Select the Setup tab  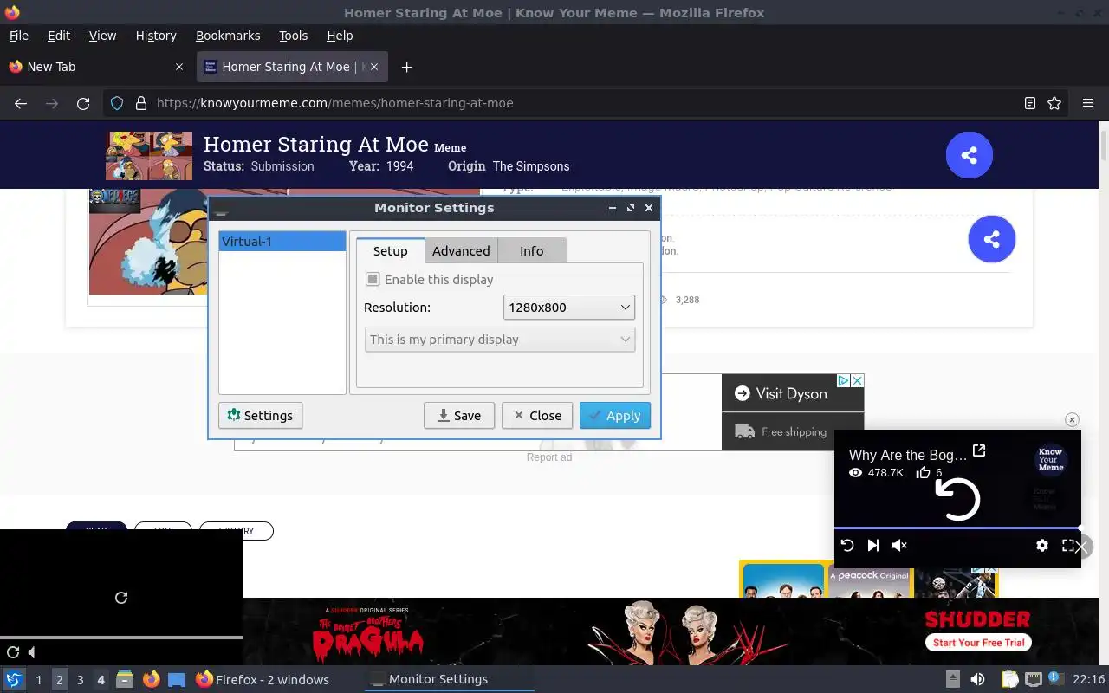tap(390, 251)
